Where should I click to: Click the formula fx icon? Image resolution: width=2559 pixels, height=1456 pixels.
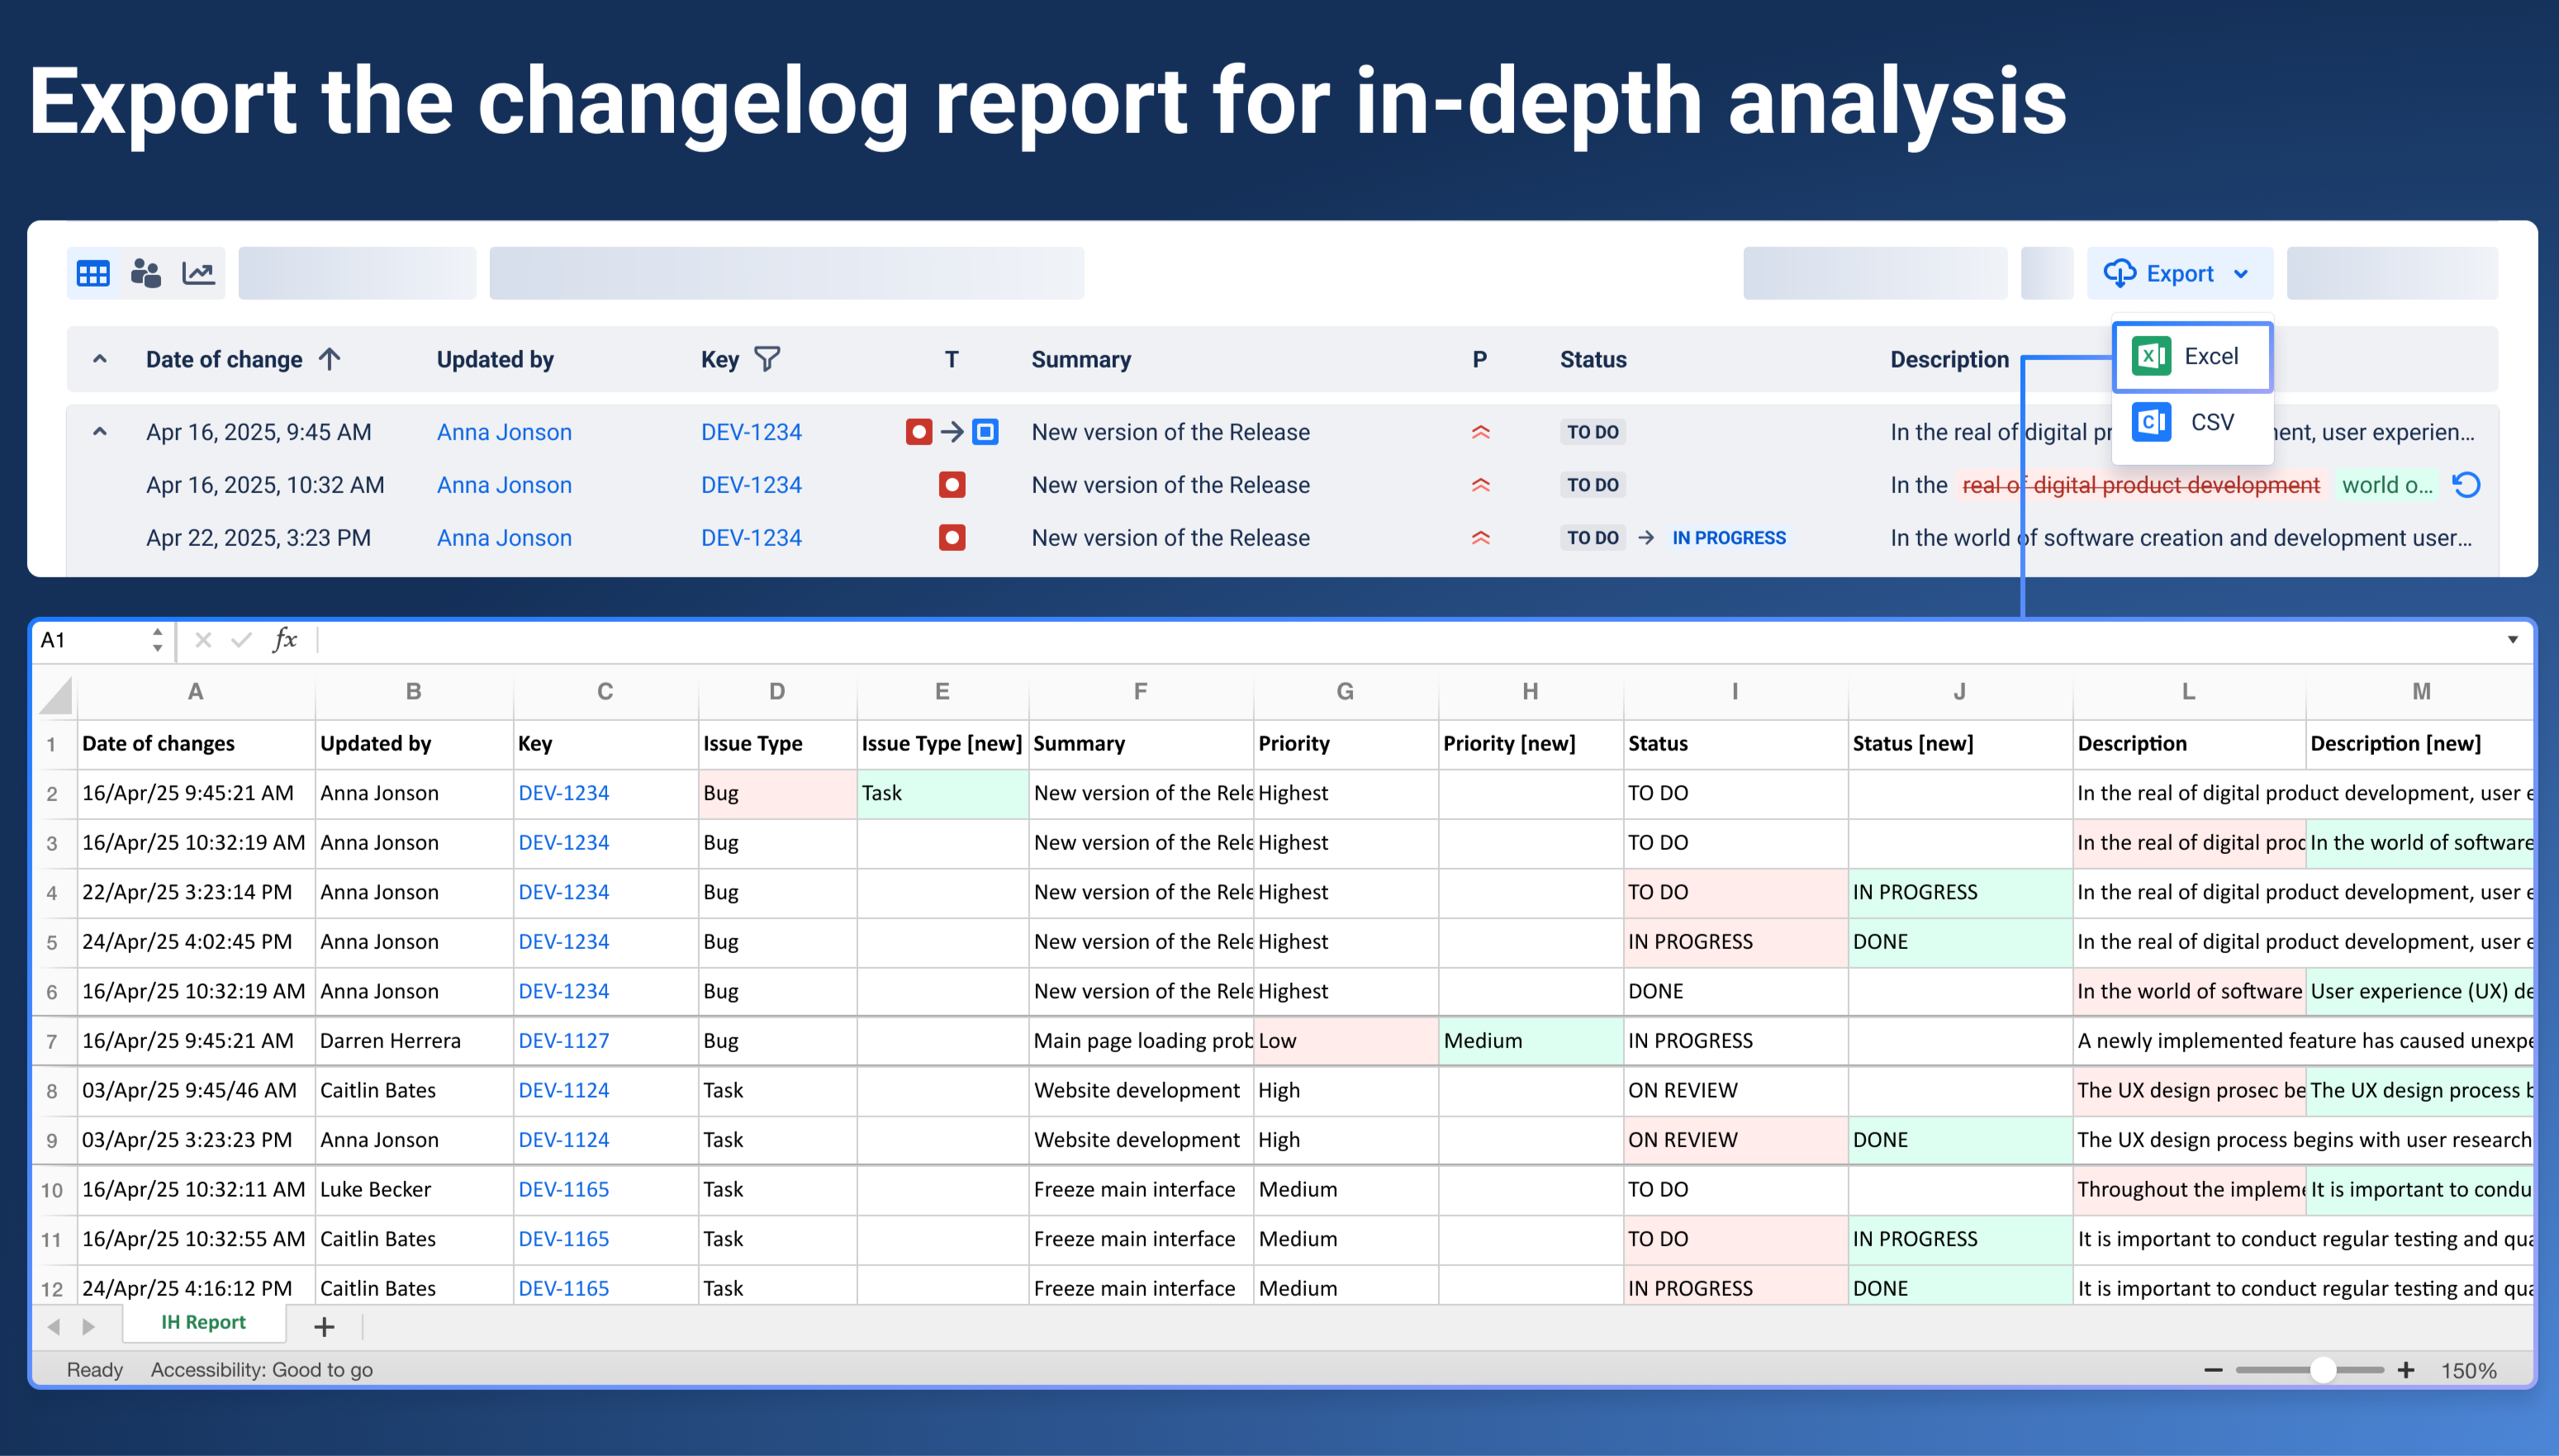point(285,640)
